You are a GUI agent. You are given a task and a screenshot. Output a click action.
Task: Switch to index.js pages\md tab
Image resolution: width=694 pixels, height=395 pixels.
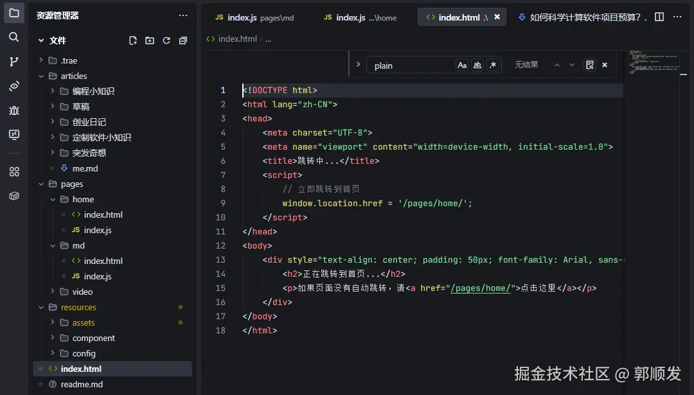coord(254,17)
